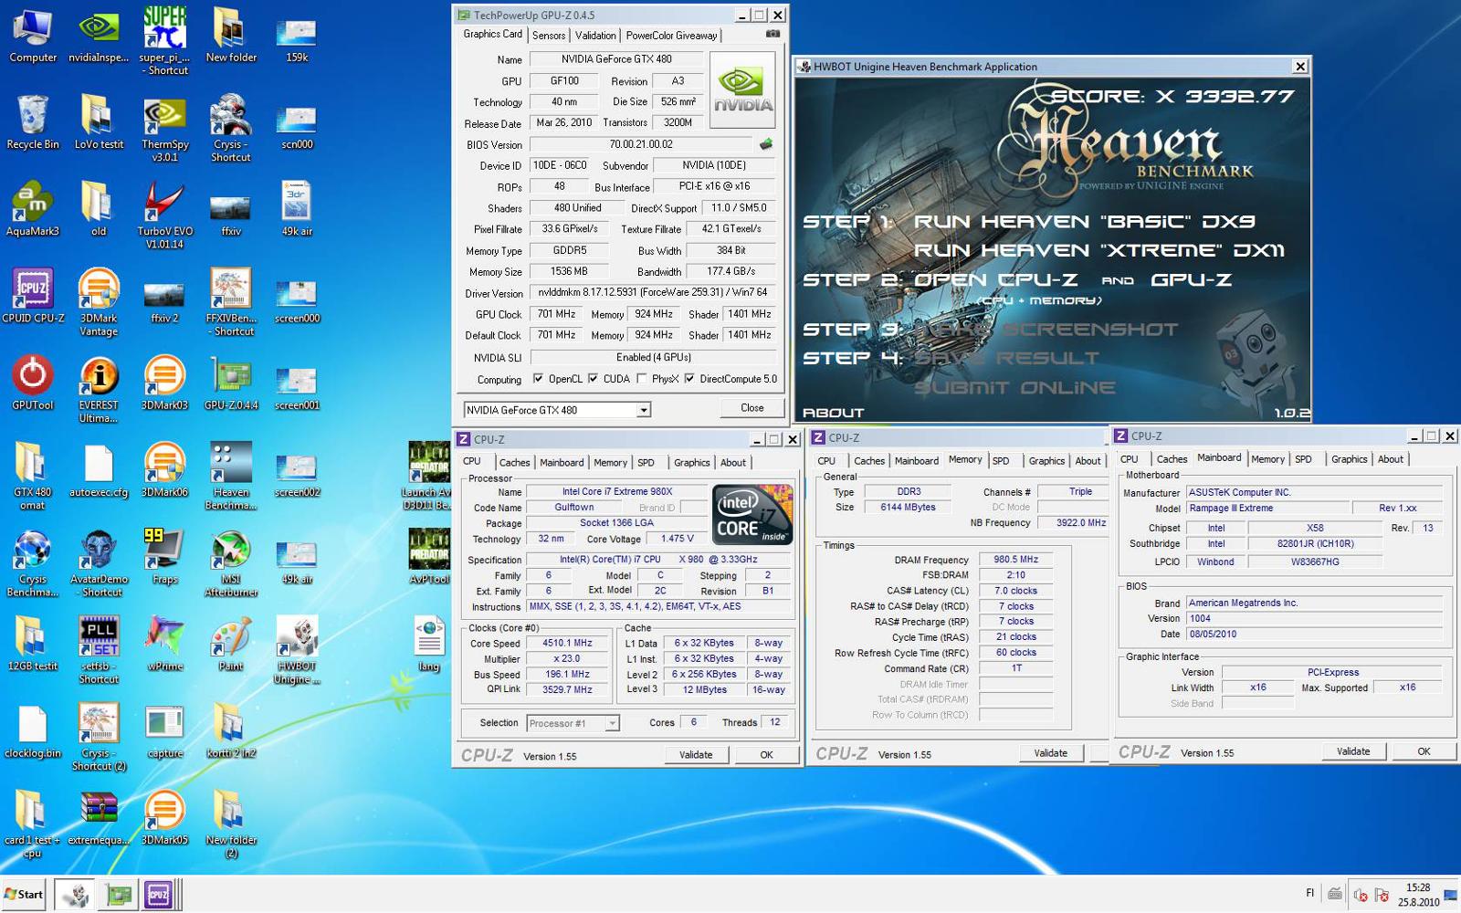Image resolution: width=1461 pixels, height=913 pixels.
Task: Launch EVEREST Ultimate icon
Action: (x=99, y=388)
